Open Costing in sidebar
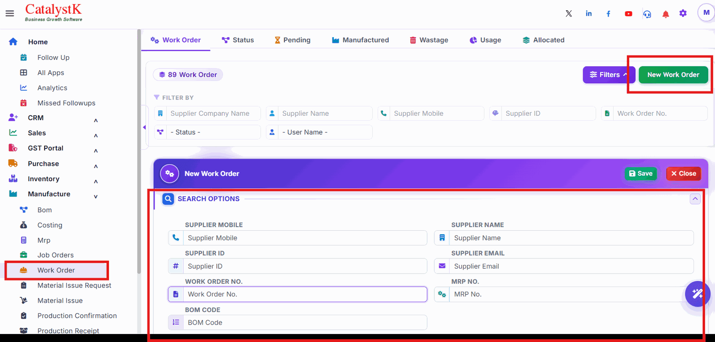 tap(50, 225)
